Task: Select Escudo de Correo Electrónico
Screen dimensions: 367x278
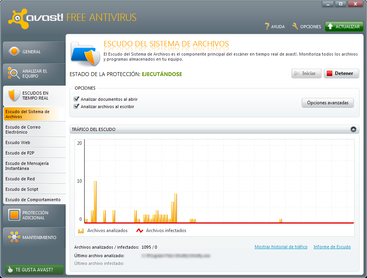Action: pyautogui.click(x=34, y=129)
